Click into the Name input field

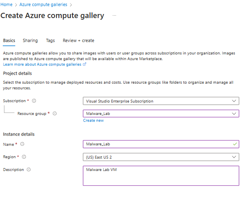point(161,144)
